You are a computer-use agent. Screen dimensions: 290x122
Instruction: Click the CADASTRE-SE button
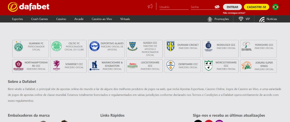pos(256,7)
